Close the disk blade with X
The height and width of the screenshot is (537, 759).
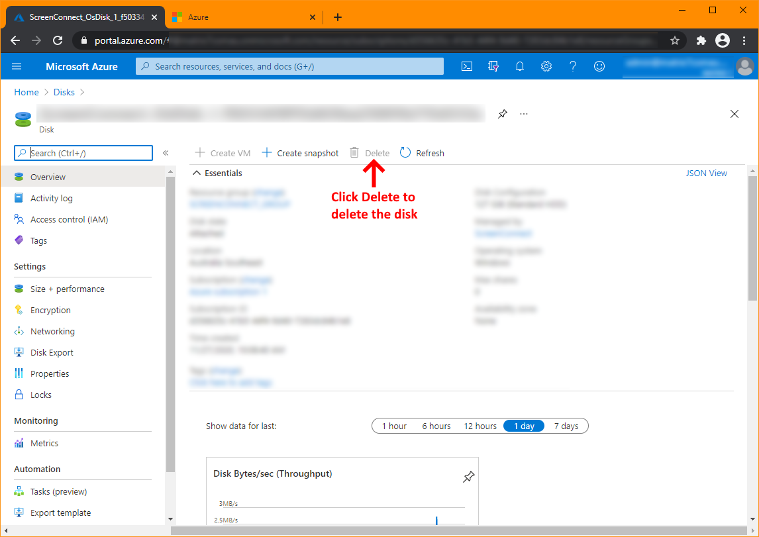click(734, 114)
